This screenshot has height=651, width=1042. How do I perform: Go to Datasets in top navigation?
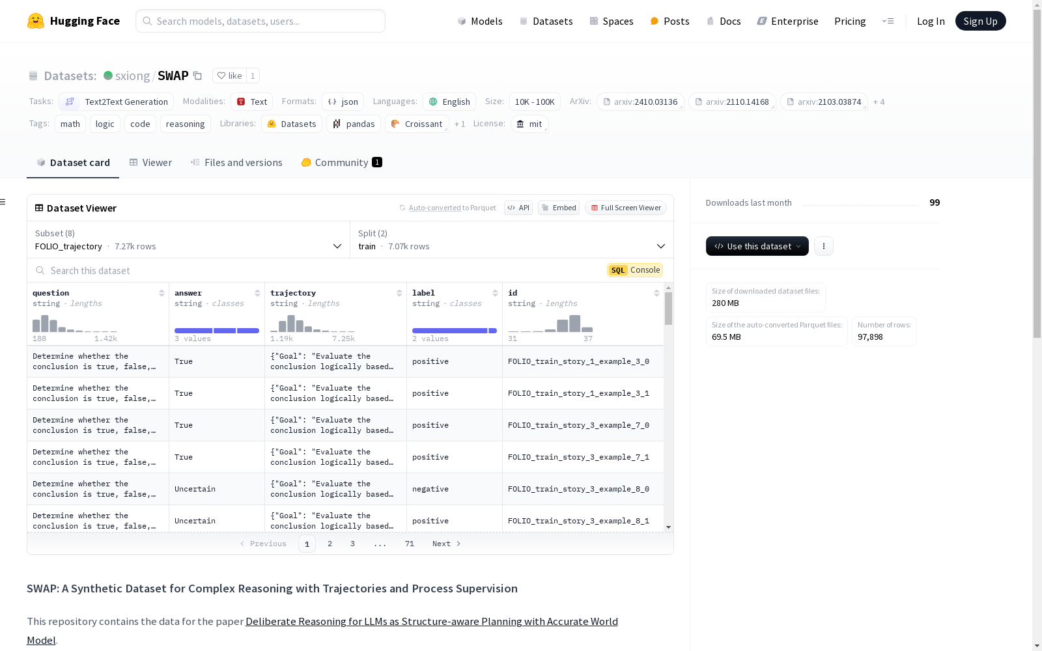coord(546,21)
